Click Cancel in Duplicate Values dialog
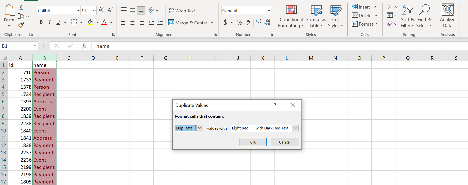The height and width of the screenshot is (185, 468). [x=285, y=142]
